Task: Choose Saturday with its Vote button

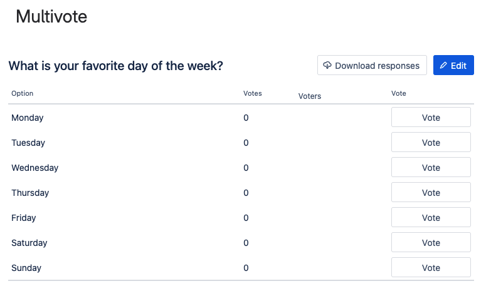Action: tap(431, 243)
